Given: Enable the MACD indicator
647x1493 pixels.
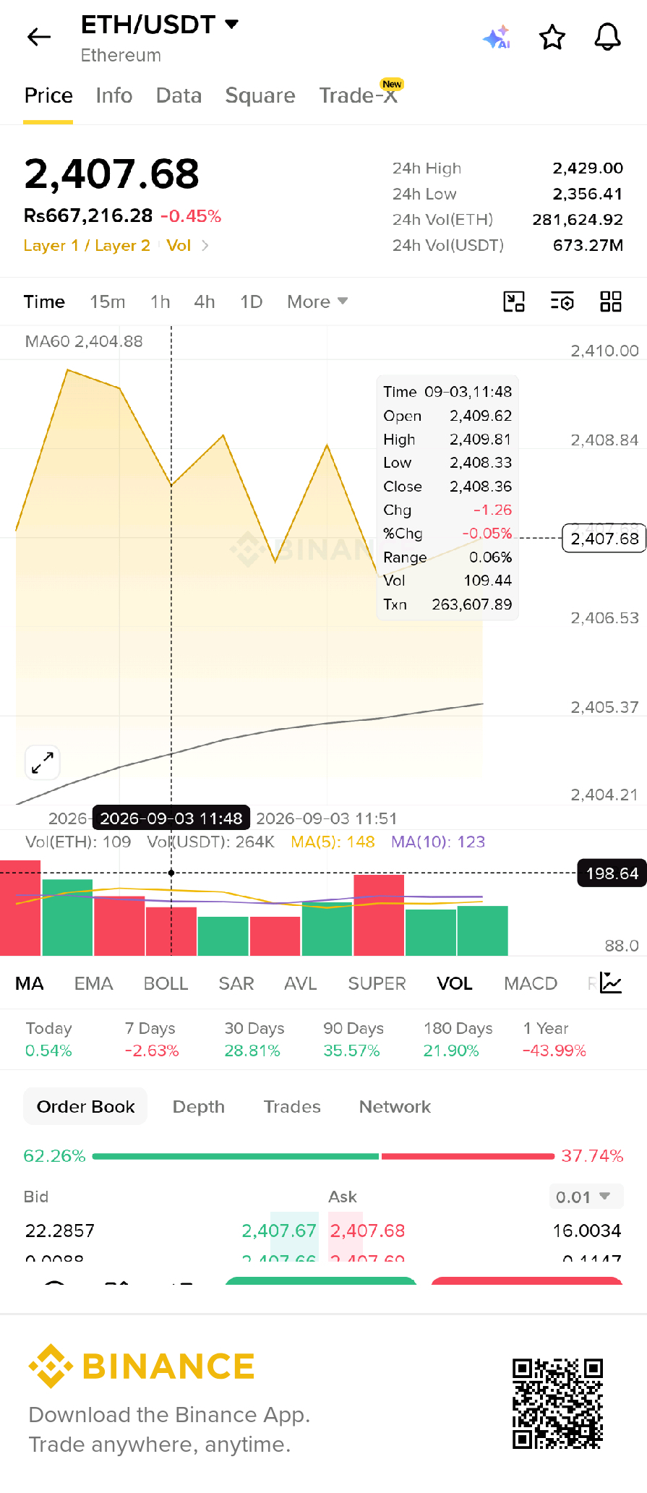Looking at the screenshot, I should tap(531, 983).
